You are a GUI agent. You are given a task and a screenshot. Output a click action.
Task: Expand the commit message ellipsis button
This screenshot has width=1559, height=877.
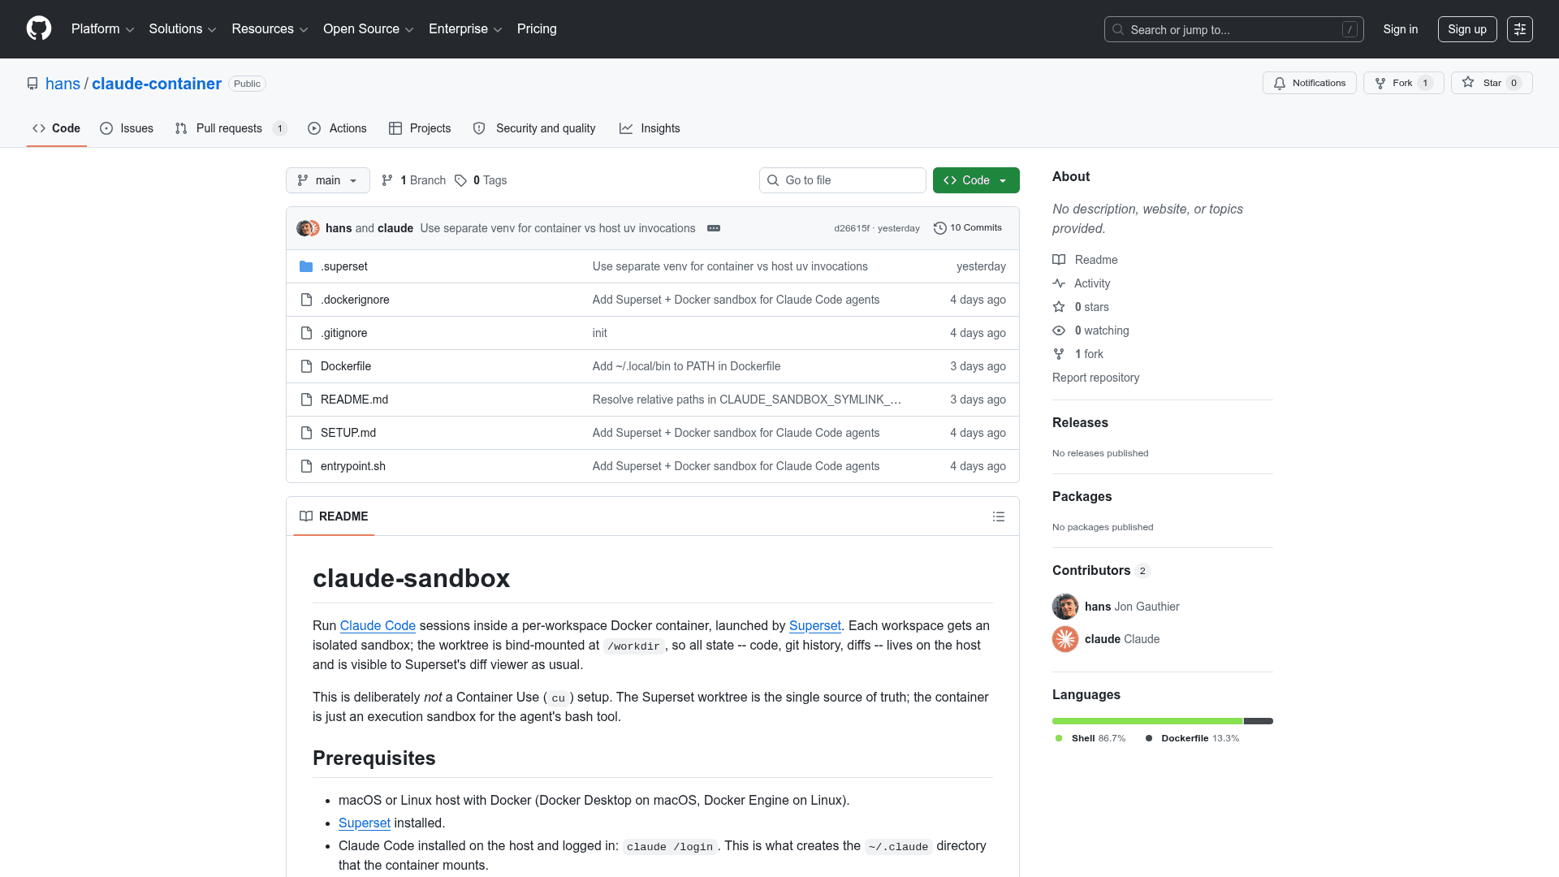point(714,228)
